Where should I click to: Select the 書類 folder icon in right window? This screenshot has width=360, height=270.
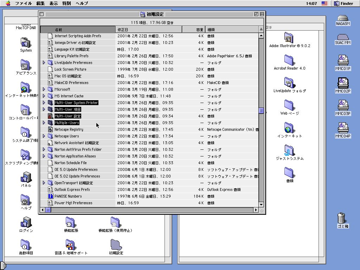(289, 172)
